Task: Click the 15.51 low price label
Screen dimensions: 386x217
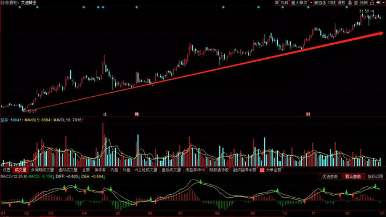Action: click(32, 111)
